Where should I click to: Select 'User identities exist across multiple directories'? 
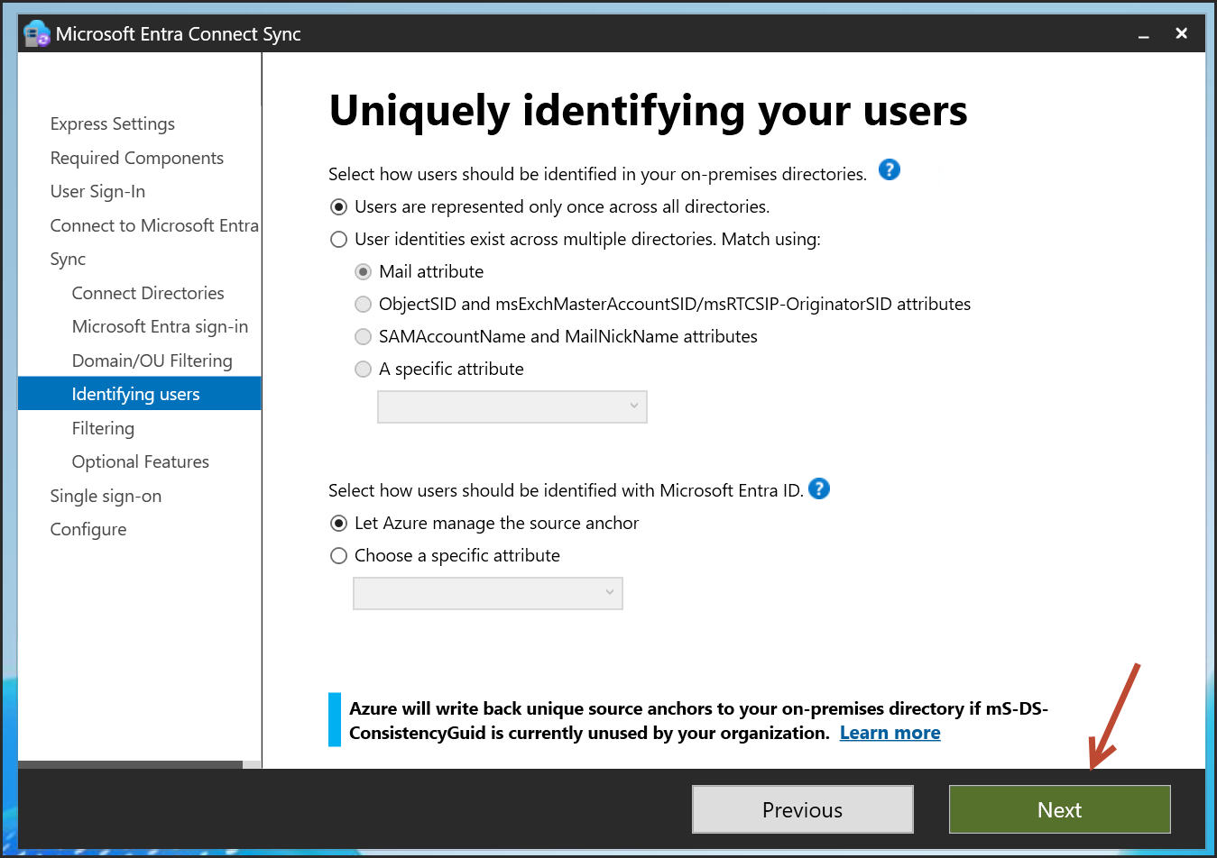pyautogui.click(x=339, y=240)
